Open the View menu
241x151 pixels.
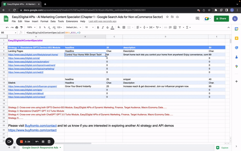click(x=27, y=21)
